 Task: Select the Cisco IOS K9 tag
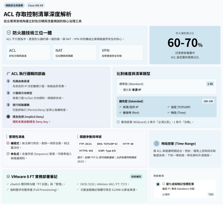tap(36, 5)
